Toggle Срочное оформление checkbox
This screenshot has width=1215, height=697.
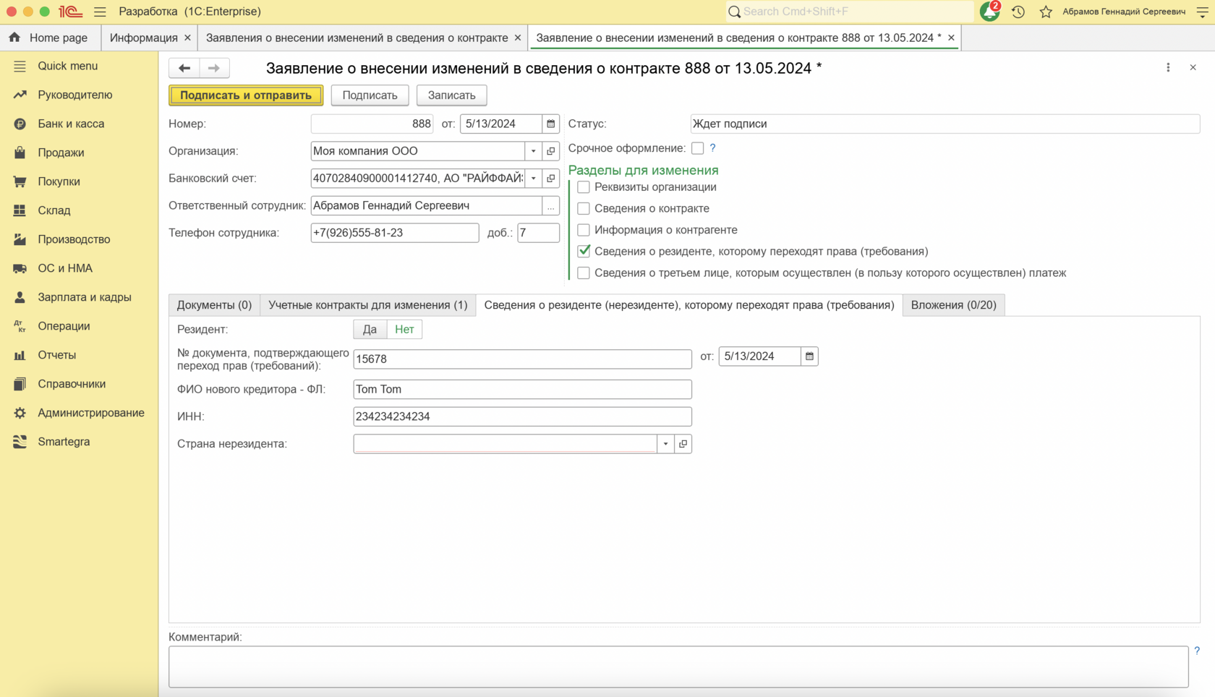(x=697, y=148)
